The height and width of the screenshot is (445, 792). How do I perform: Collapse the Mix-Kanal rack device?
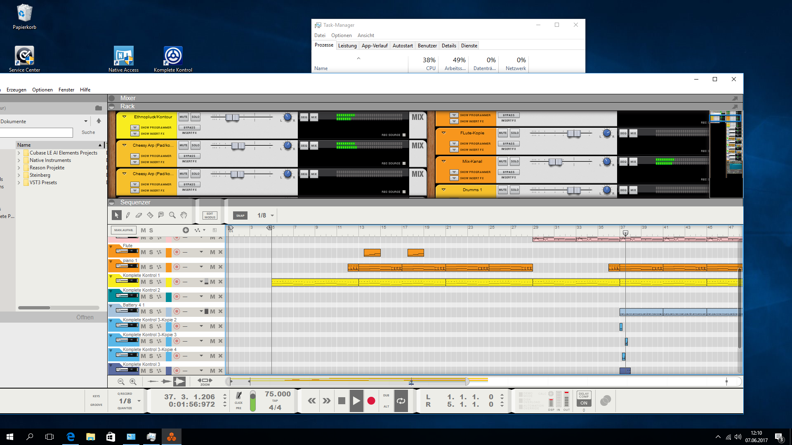click(444, 161)
